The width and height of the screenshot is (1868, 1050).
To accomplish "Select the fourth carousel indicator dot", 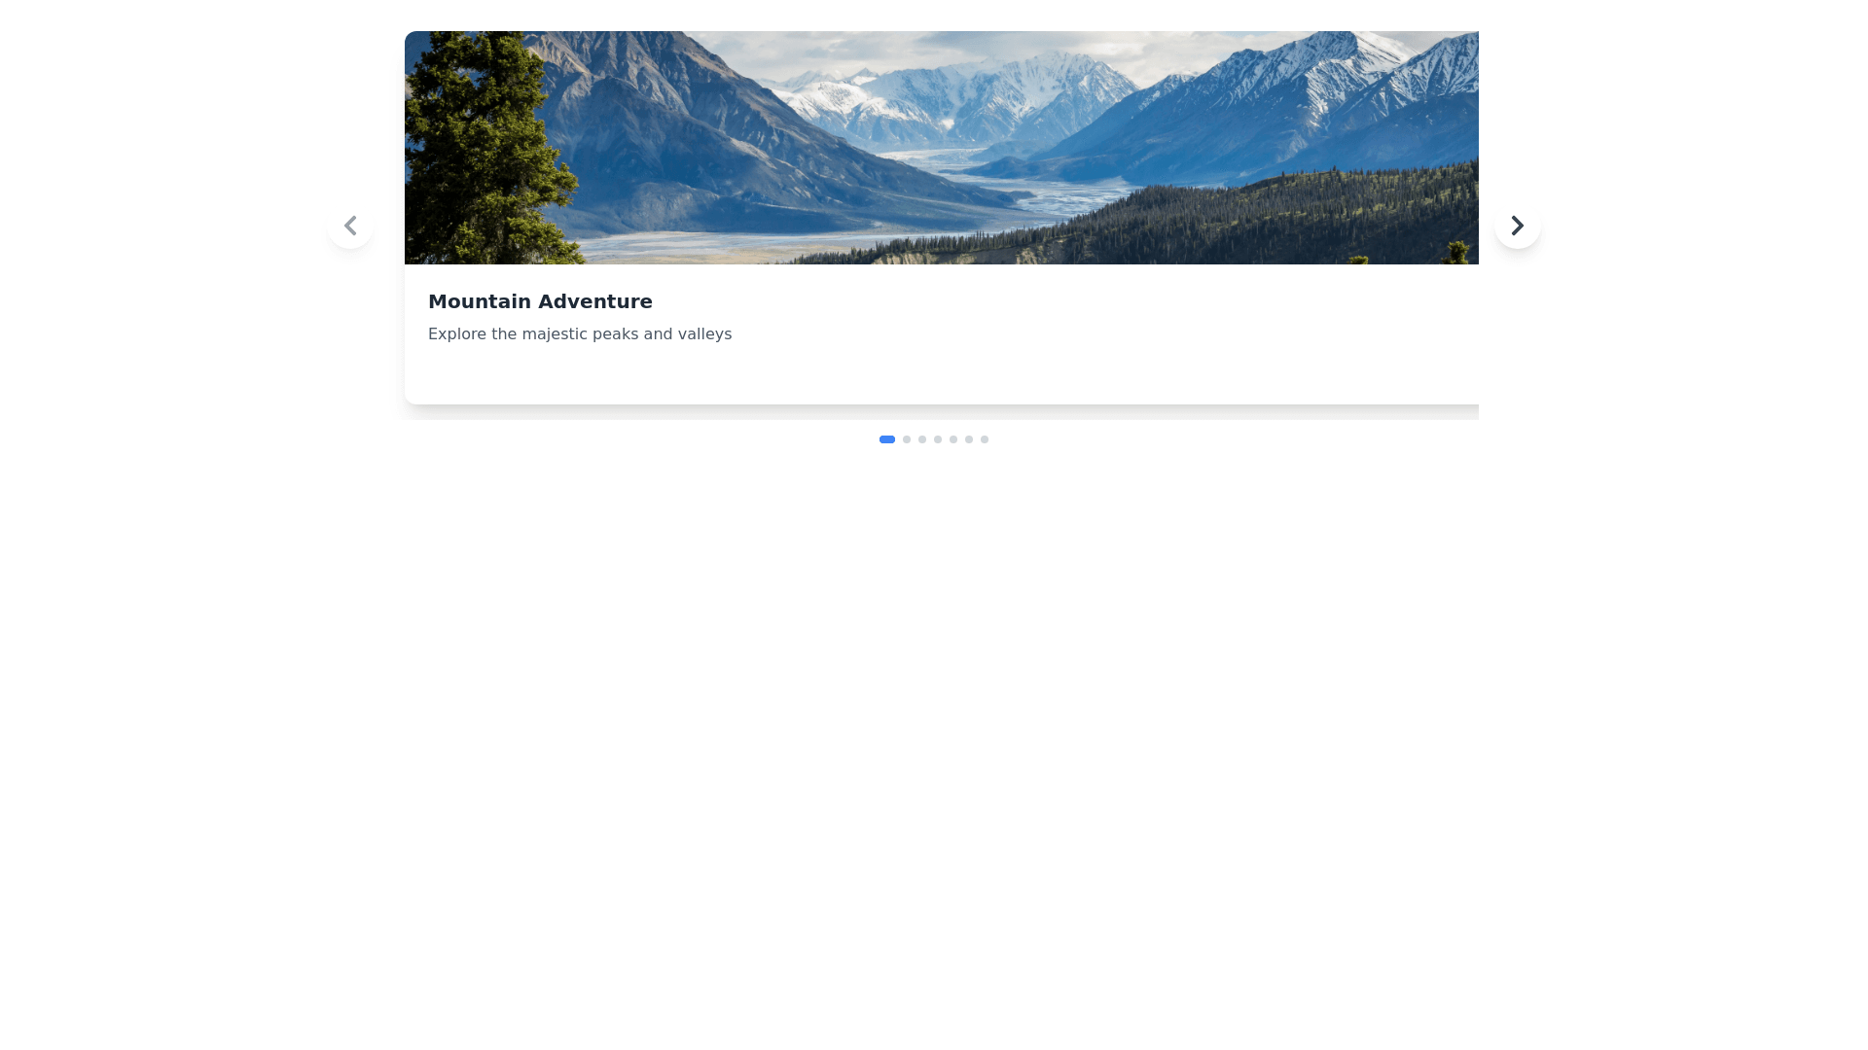I will pyautogui.click(x=938, y=439).
